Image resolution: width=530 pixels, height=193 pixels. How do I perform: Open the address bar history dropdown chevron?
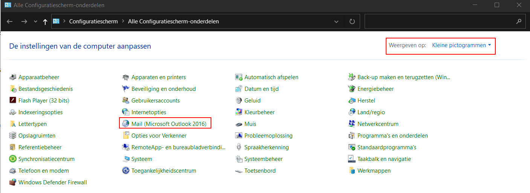pos(336,21)
